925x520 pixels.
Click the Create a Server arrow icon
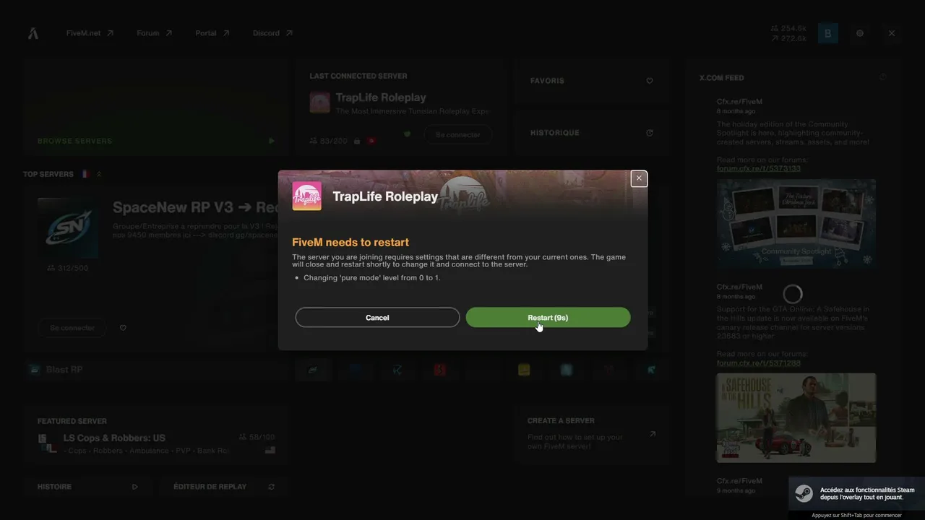click(652, 434)
